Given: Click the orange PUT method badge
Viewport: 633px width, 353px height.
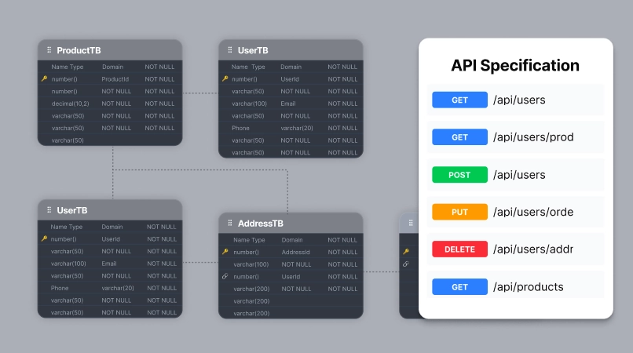Looking at the screenshot, I should tap(459, 212).
